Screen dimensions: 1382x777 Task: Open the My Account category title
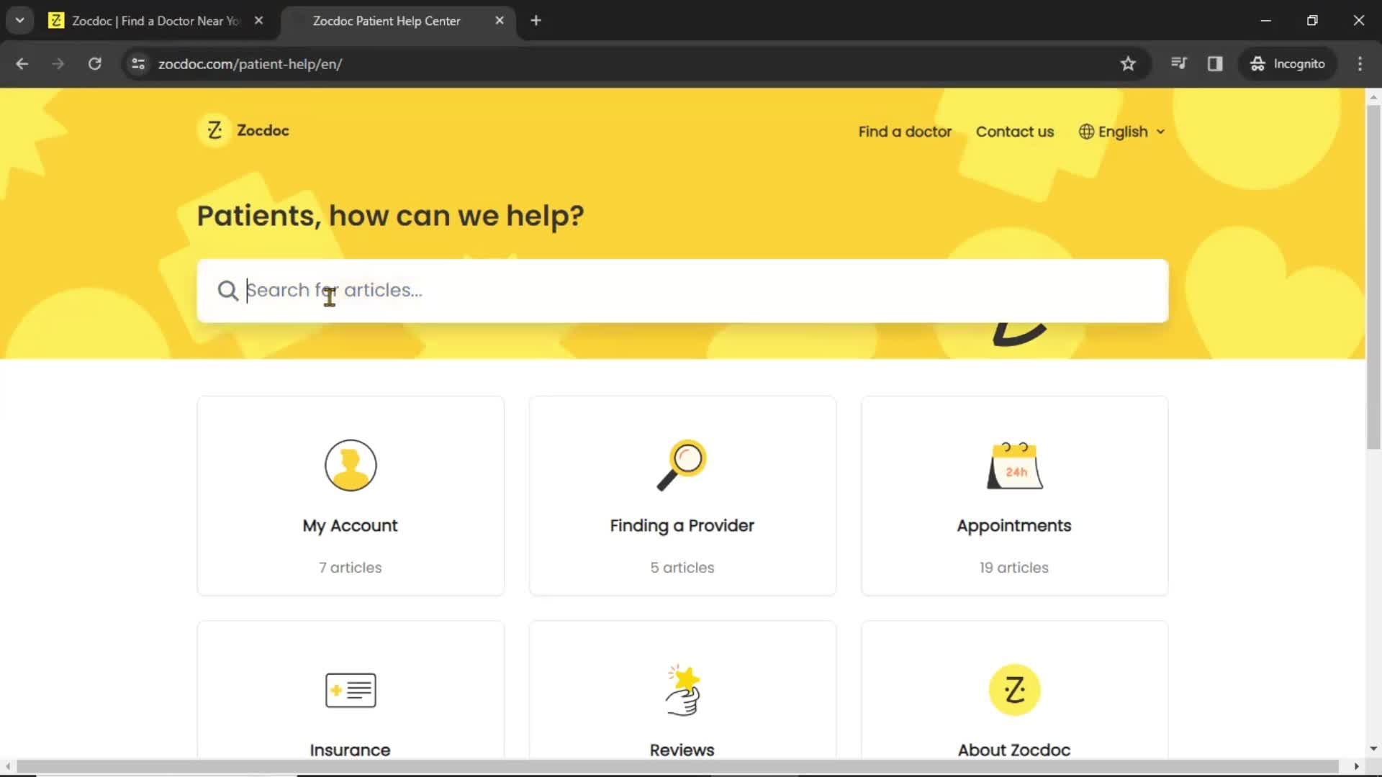pos(351,526)
